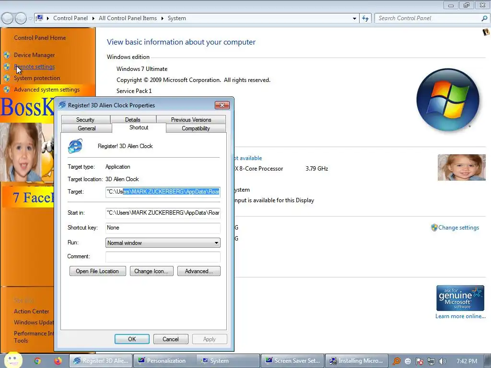
Task: Click All Control Panel Items breadcrumb
Action: click(128, 18)
